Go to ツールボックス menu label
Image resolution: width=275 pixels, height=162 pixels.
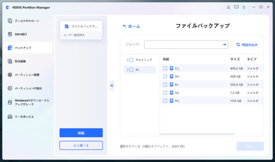tap(24, 117)
